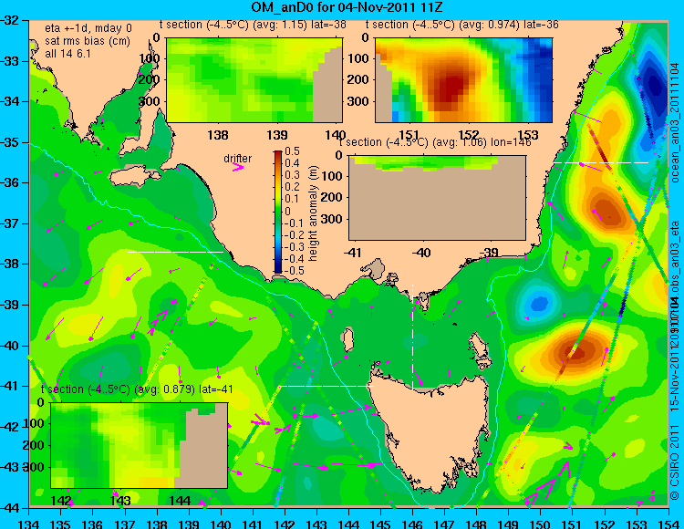Click the lon=146 t section title
Screen dimensions: 684x529
(x=435, y=142)
